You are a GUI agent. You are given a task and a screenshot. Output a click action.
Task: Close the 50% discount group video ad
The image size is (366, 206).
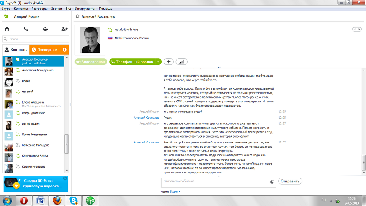(x=65, y=178)
